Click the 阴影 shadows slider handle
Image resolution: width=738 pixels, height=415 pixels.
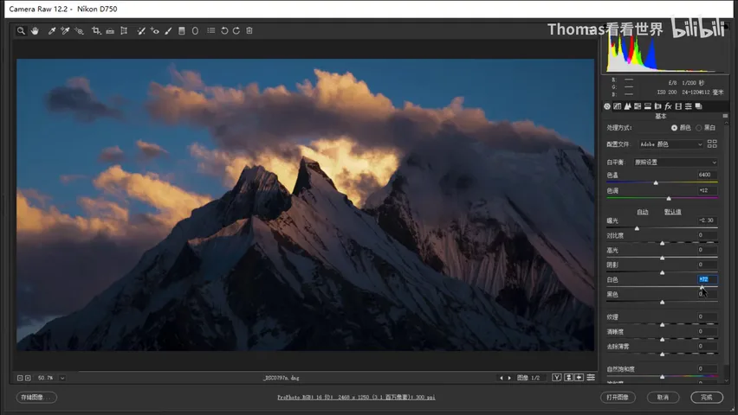click(x=663, y=272)
